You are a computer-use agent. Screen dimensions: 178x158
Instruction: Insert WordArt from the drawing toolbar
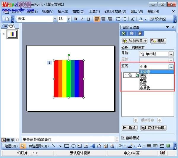coord(93,146)
